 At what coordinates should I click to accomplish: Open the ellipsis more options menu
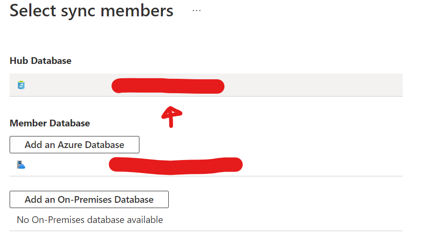[x=197, y=11]
